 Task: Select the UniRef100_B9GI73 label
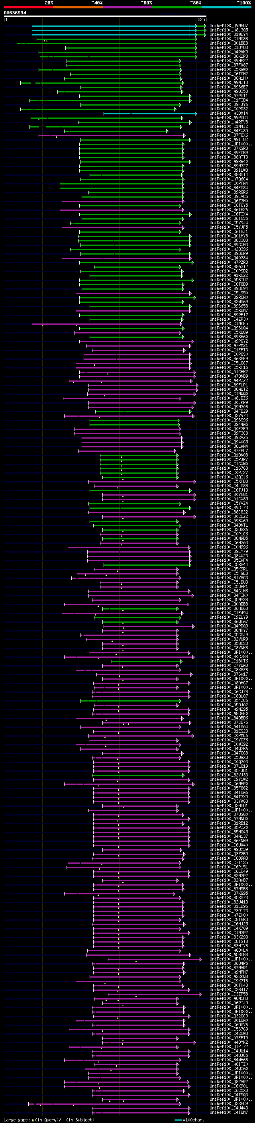(229, 508)
